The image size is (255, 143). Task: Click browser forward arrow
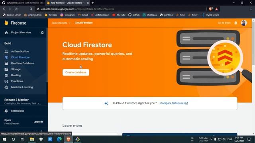(10, 9)
